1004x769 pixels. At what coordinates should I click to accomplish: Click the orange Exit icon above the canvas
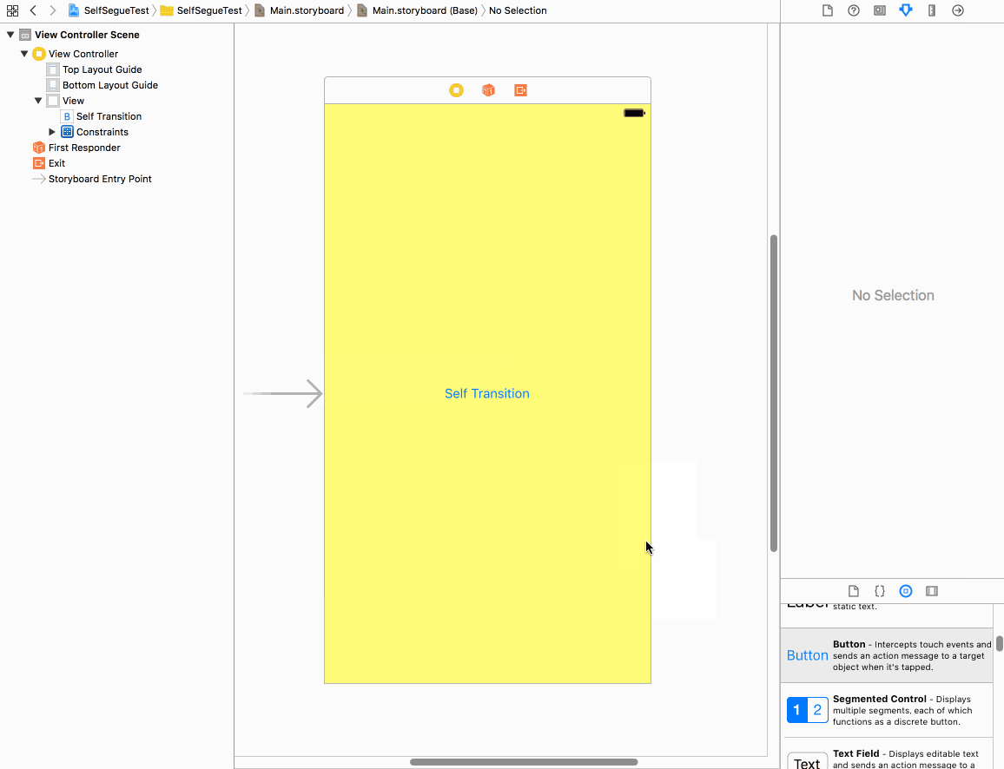(x=520, y=89)
